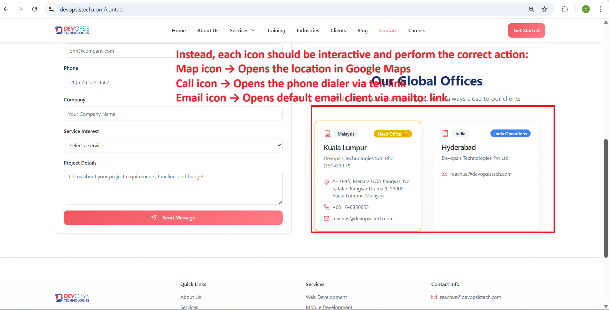The height and width of the screenshot is (310, 609).
Task: Click the Web Development footer link
Action: (x=326, y=297)
